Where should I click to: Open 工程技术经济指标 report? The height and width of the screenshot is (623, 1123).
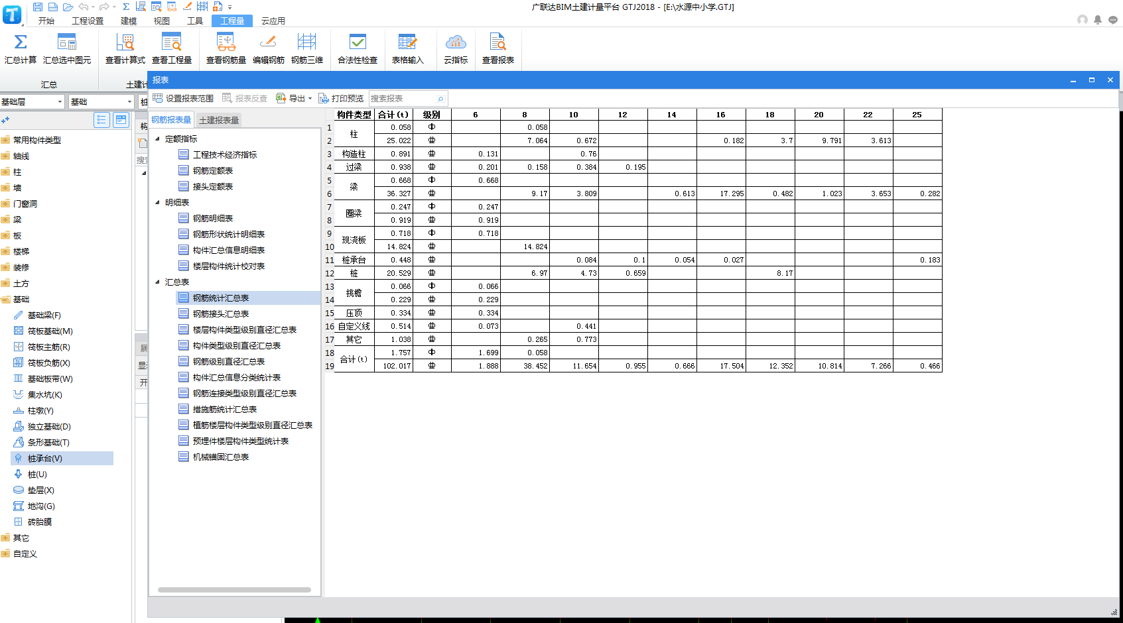pos(225,154)
